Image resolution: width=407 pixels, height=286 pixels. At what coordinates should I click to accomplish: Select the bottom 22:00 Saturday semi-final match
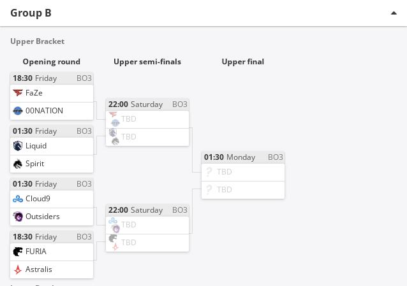click(147, 228)
